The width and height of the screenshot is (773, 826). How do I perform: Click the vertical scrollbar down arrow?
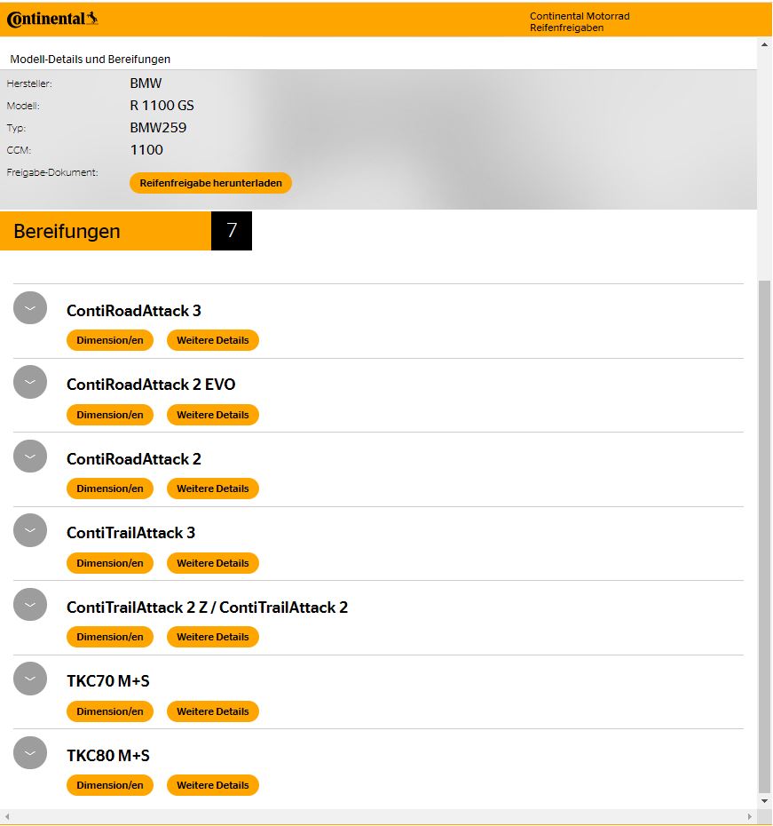coord(764,801)
